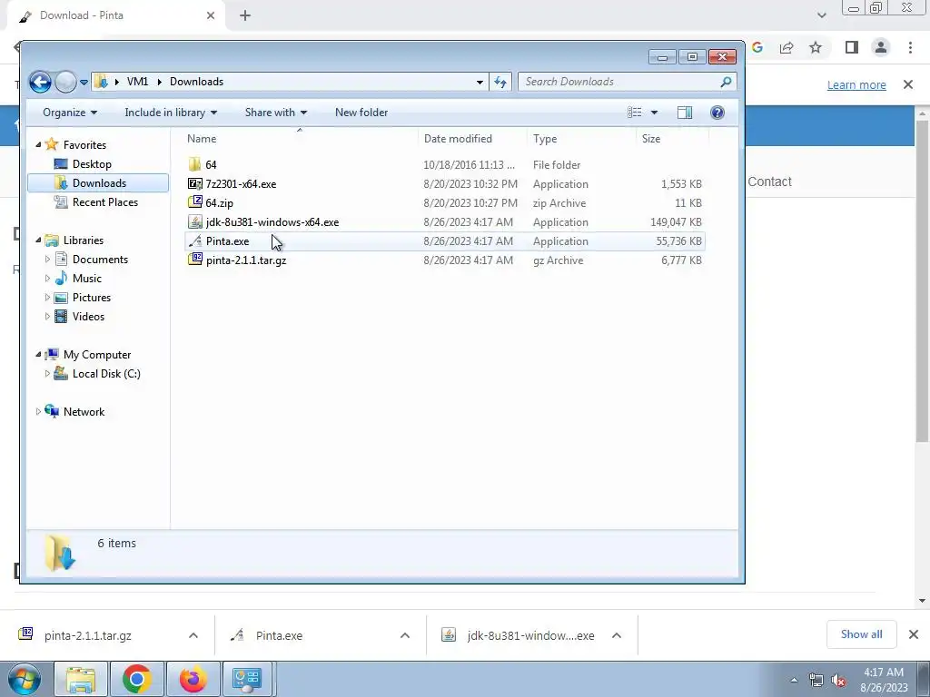Expand the Pictures library node

[47, 297]
